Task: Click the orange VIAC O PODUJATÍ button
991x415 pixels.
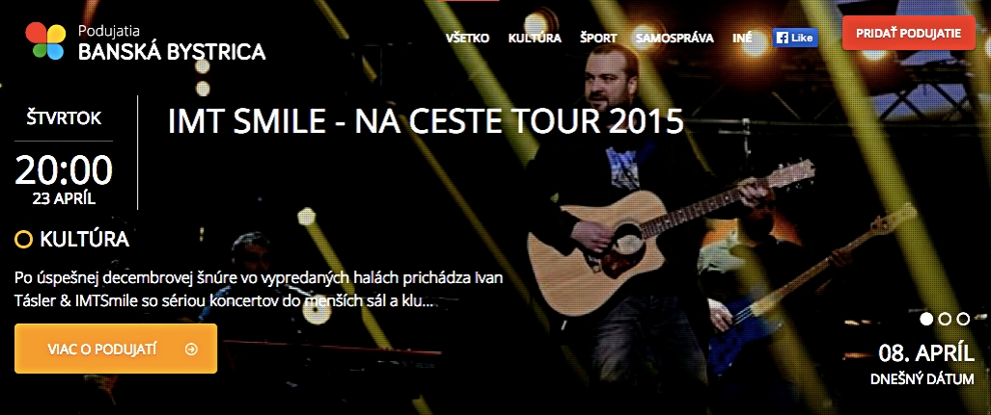Action: pos(116,349)
